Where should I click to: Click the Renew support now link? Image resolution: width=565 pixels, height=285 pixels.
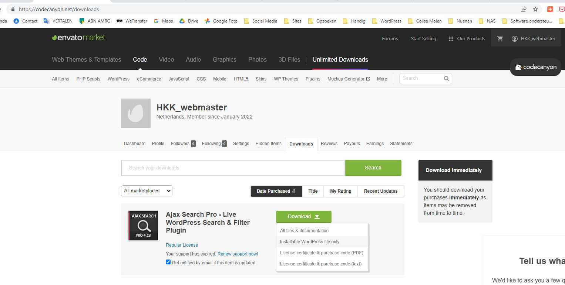(x=238, y=254)
